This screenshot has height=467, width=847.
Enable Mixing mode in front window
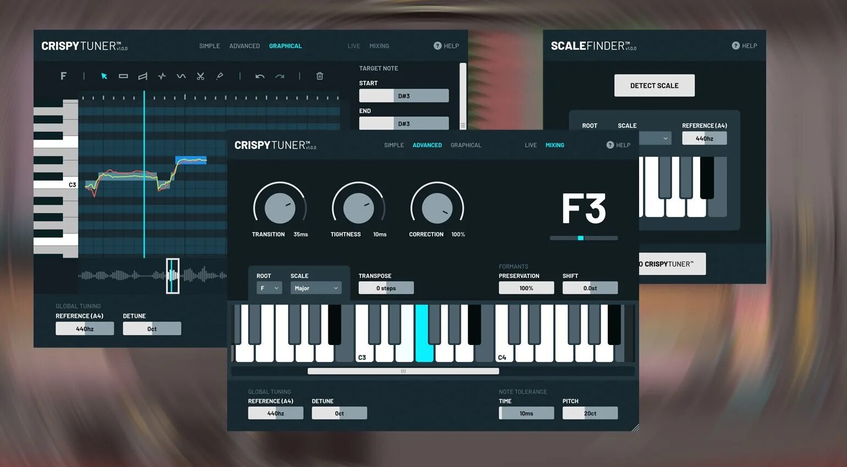point(555,145)
